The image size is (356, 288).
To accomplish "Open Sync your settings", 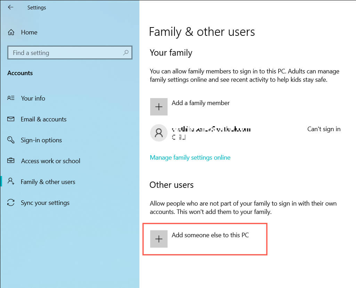I will pos(45,202).
